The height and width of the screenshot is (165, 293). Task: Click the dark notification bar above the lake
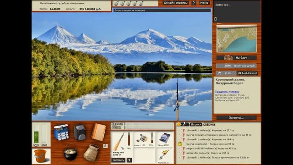[162, 10]
